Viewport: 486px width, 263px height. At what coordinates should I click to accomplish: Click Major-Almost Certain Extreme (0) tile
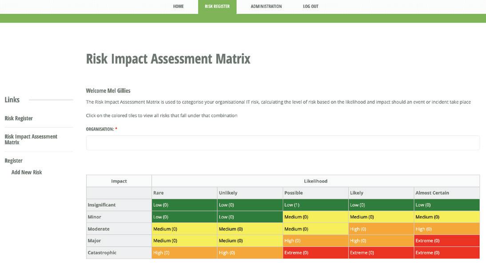coord(446,241)
